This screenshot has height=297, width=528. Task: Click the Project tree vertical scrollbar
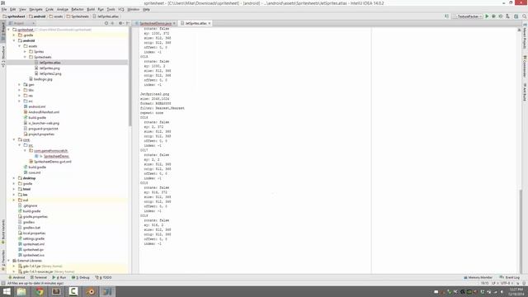[130, 77]
